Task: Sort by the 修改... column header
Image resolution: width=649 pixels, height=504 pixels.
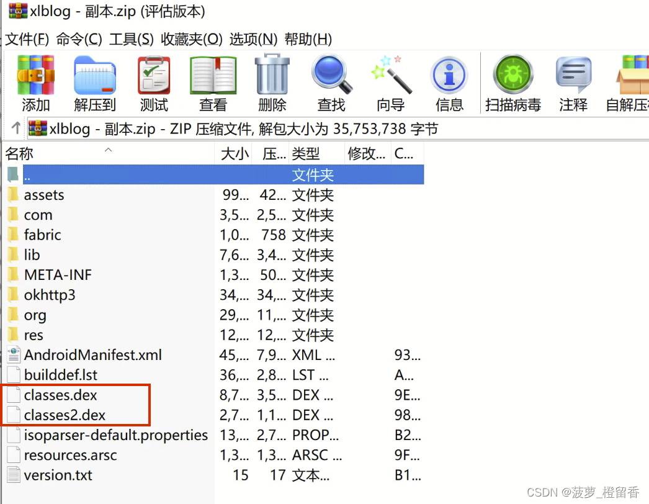Action: (367, 153)
